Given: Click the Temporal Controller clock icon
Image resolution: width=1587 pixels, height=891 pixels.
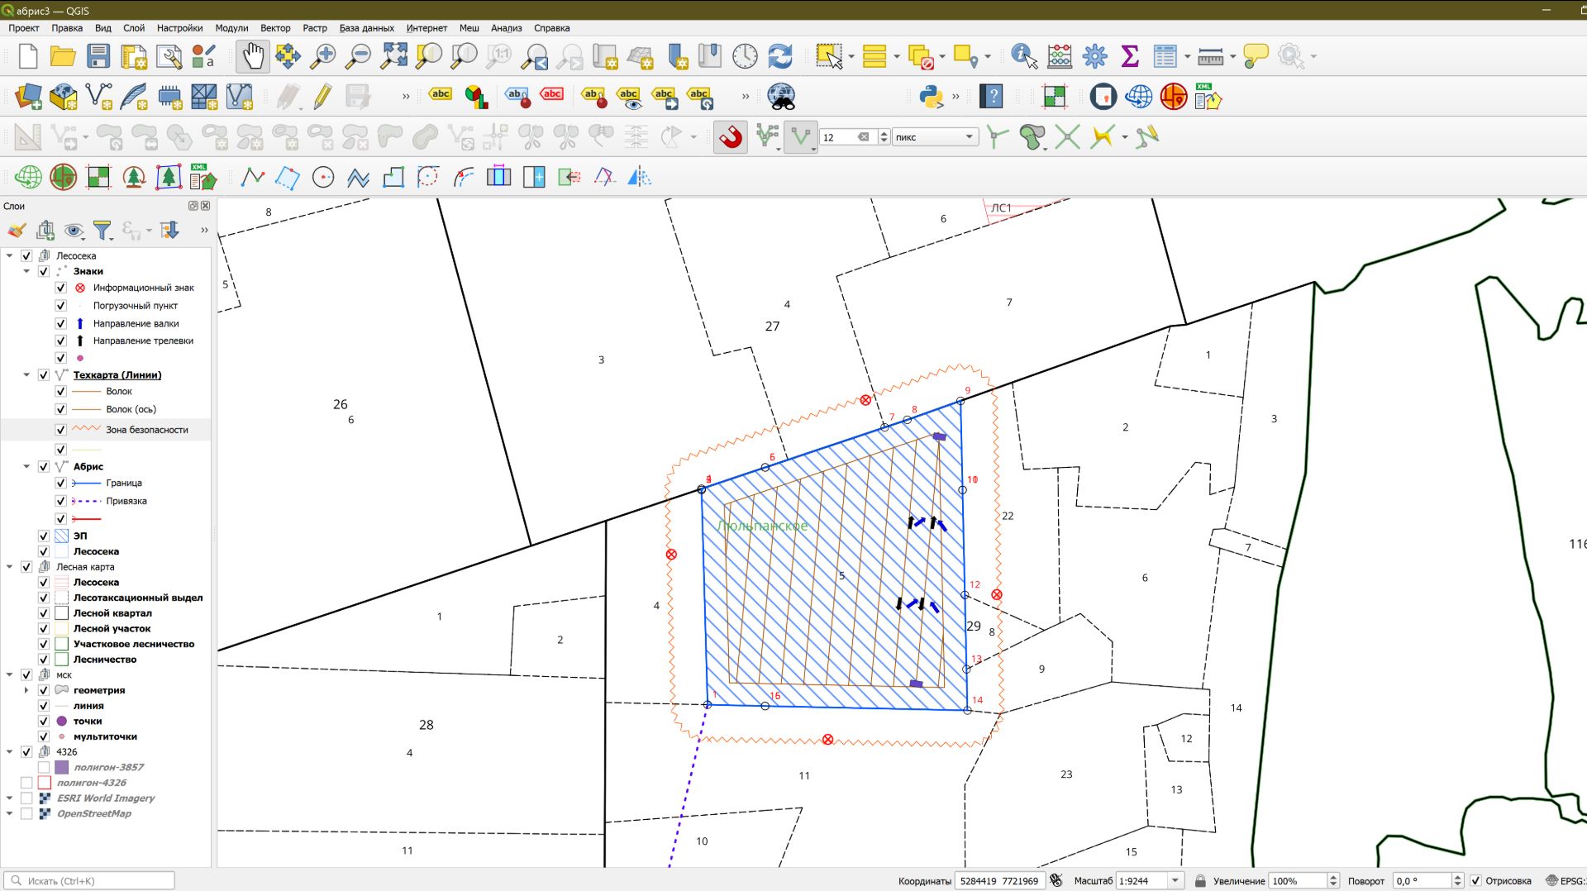Looking at the screenshot, I should (x=745, y=56).
